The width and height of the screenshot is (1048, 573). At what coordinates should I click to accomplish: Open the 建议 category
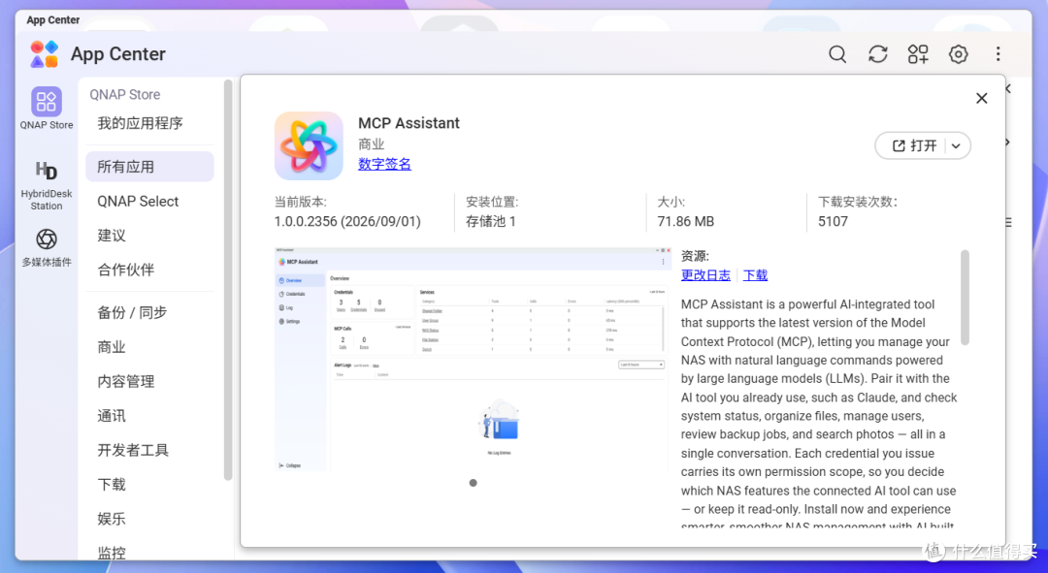(x=112, y=236)
